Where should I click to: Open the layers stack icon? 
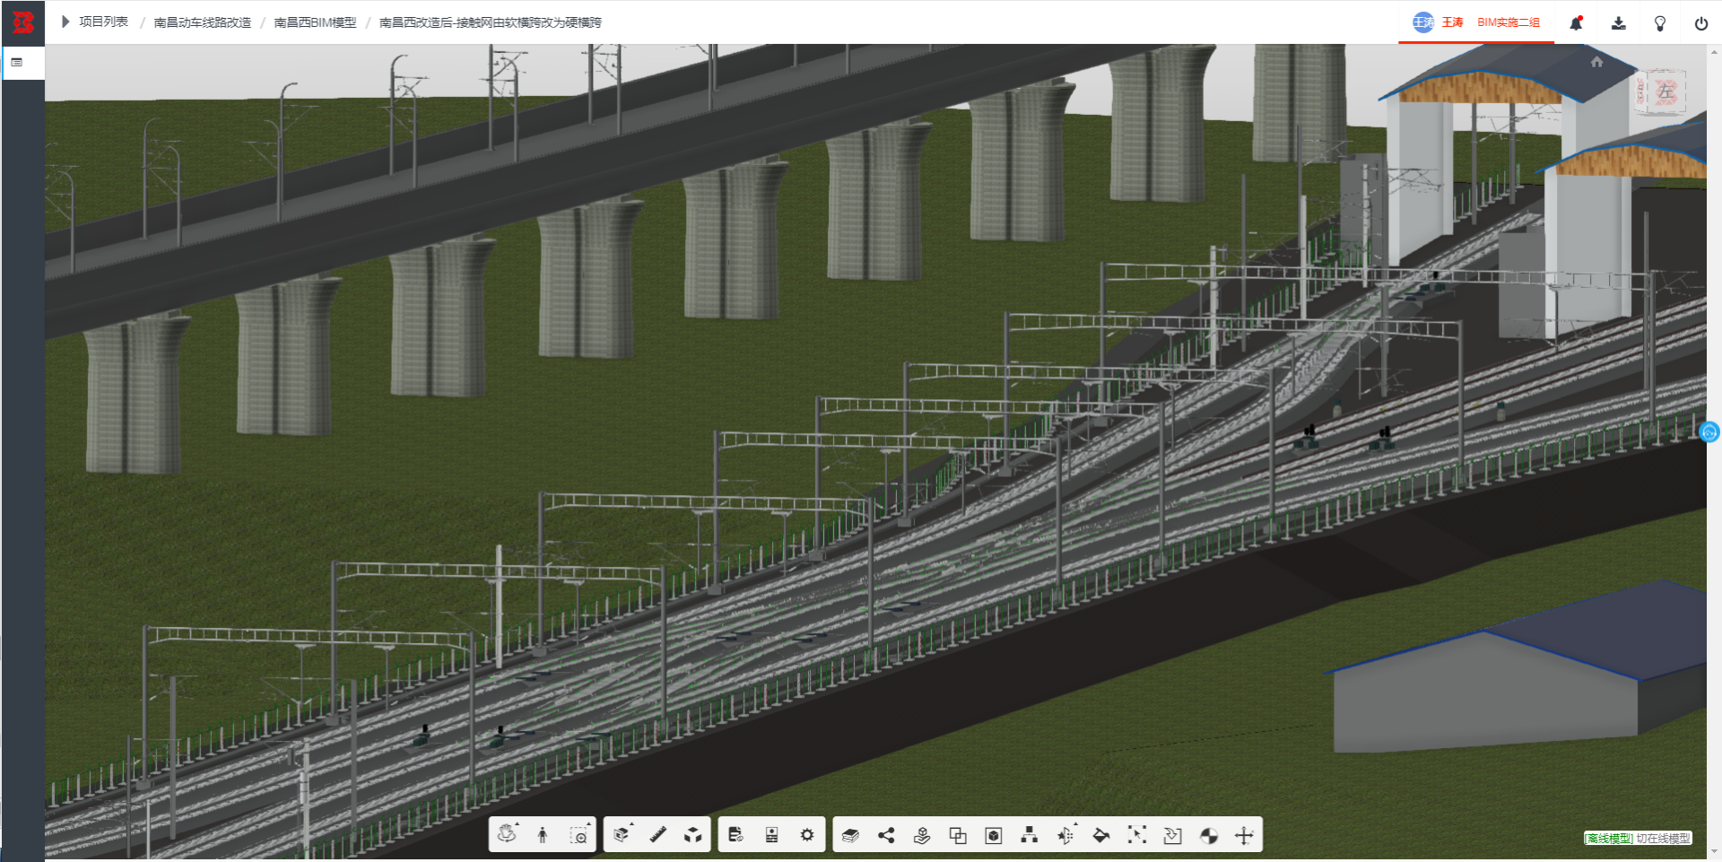tap(850, 835)
